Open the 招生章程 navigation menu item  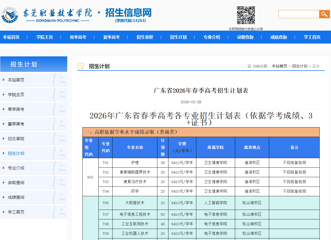point(145,37)
